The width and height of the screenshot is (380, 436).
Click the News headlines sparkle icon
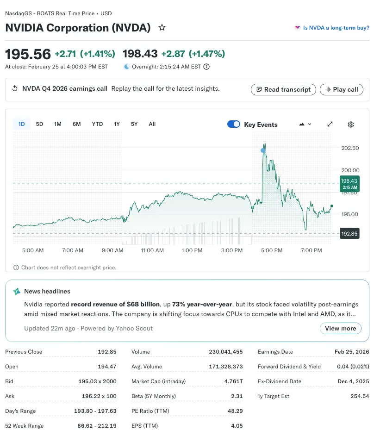click(17, 292)
